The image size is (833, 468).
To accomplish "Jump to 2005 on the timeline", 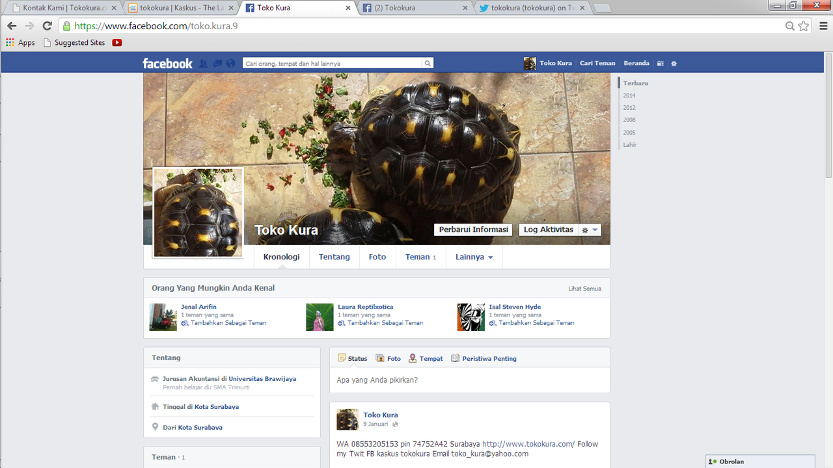I will [x=629, y=133].
